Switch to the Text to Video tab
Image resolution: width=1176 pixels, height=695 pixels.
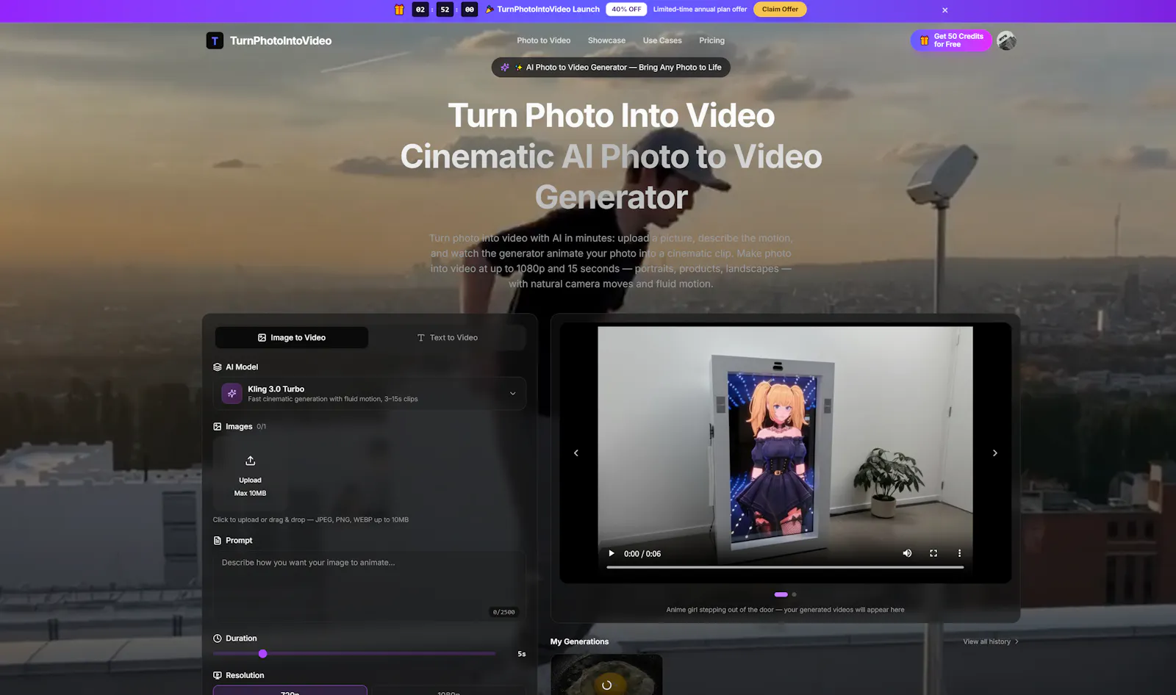click(448, 338)
